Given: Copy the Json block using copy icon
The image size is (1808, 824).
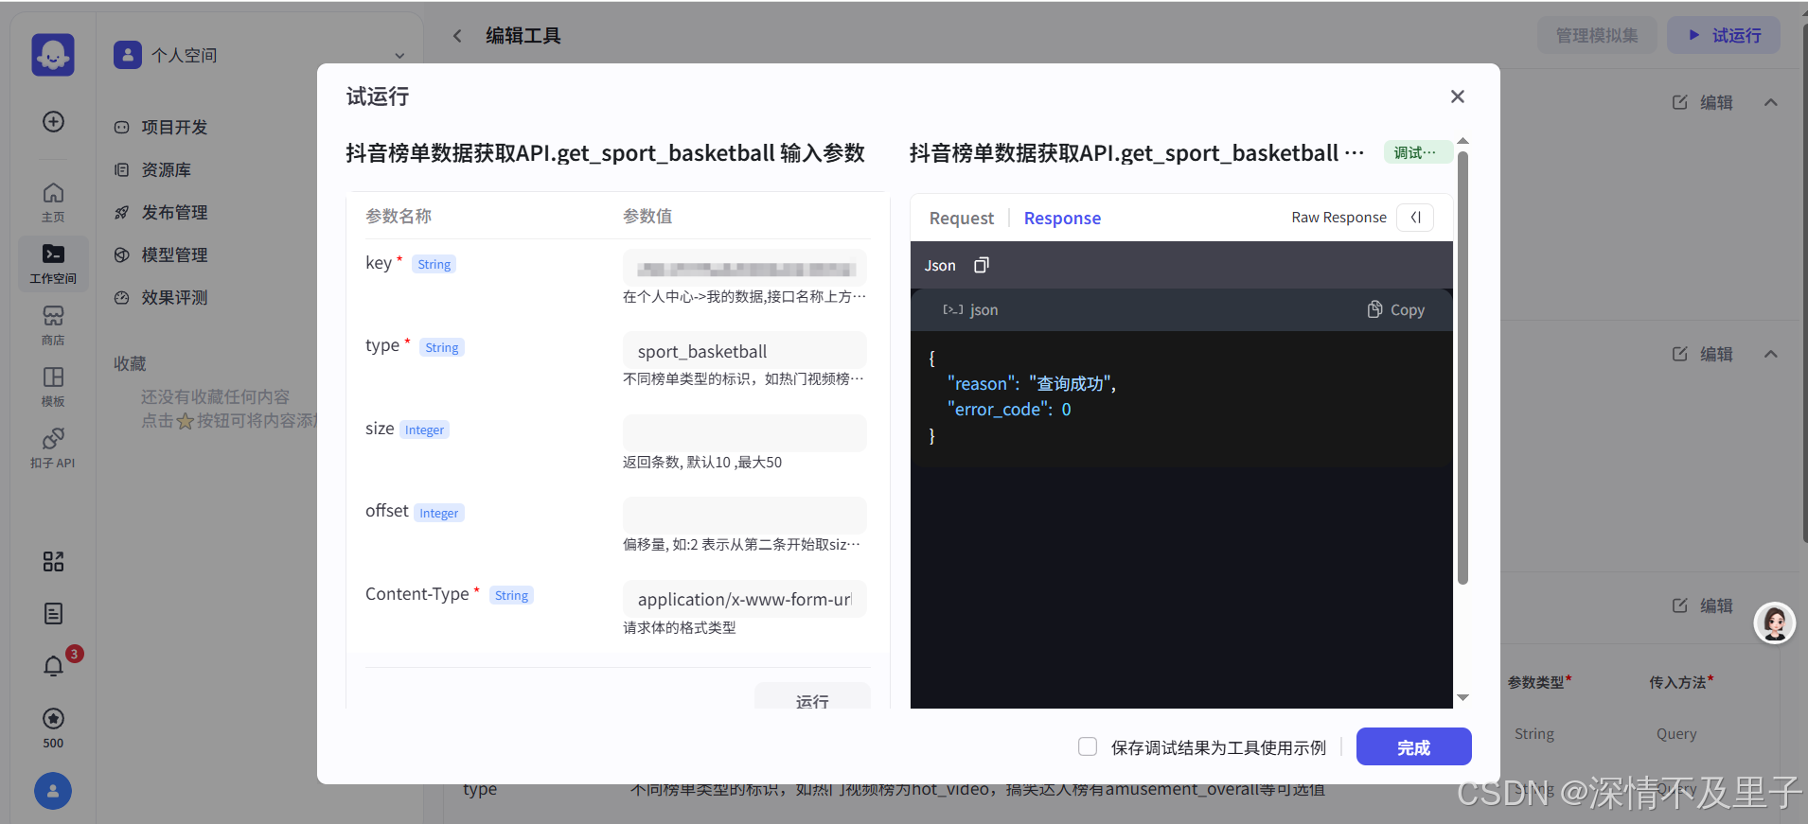Looking at the screenshot, I should tap(982, 265).
